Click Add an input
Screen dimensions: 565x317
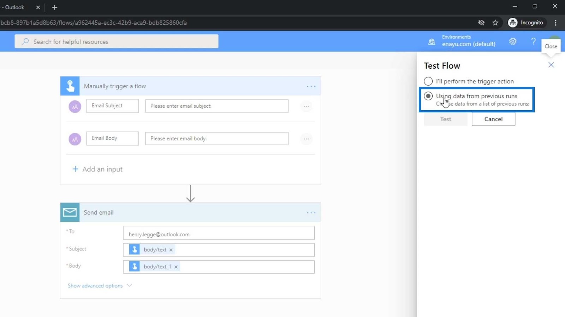pyautogui.click(x=97, y=169)
